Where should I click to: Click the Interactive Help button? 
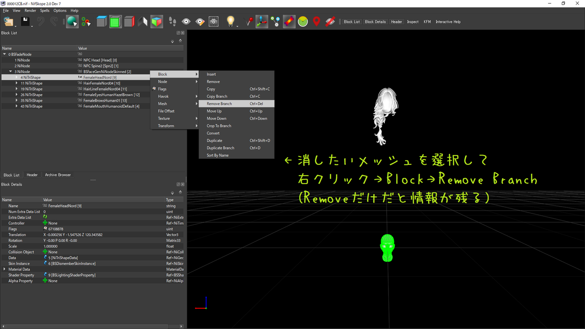click(448, 22)
